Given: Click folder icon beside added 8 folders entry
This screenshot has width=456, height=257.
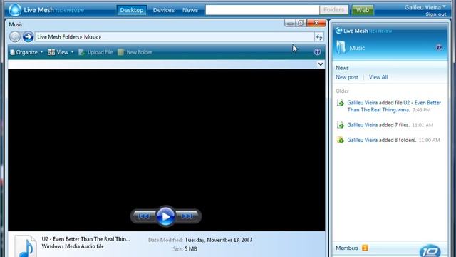Looking at the screenshot, I should pyautogui.click(x=341, y=140).
